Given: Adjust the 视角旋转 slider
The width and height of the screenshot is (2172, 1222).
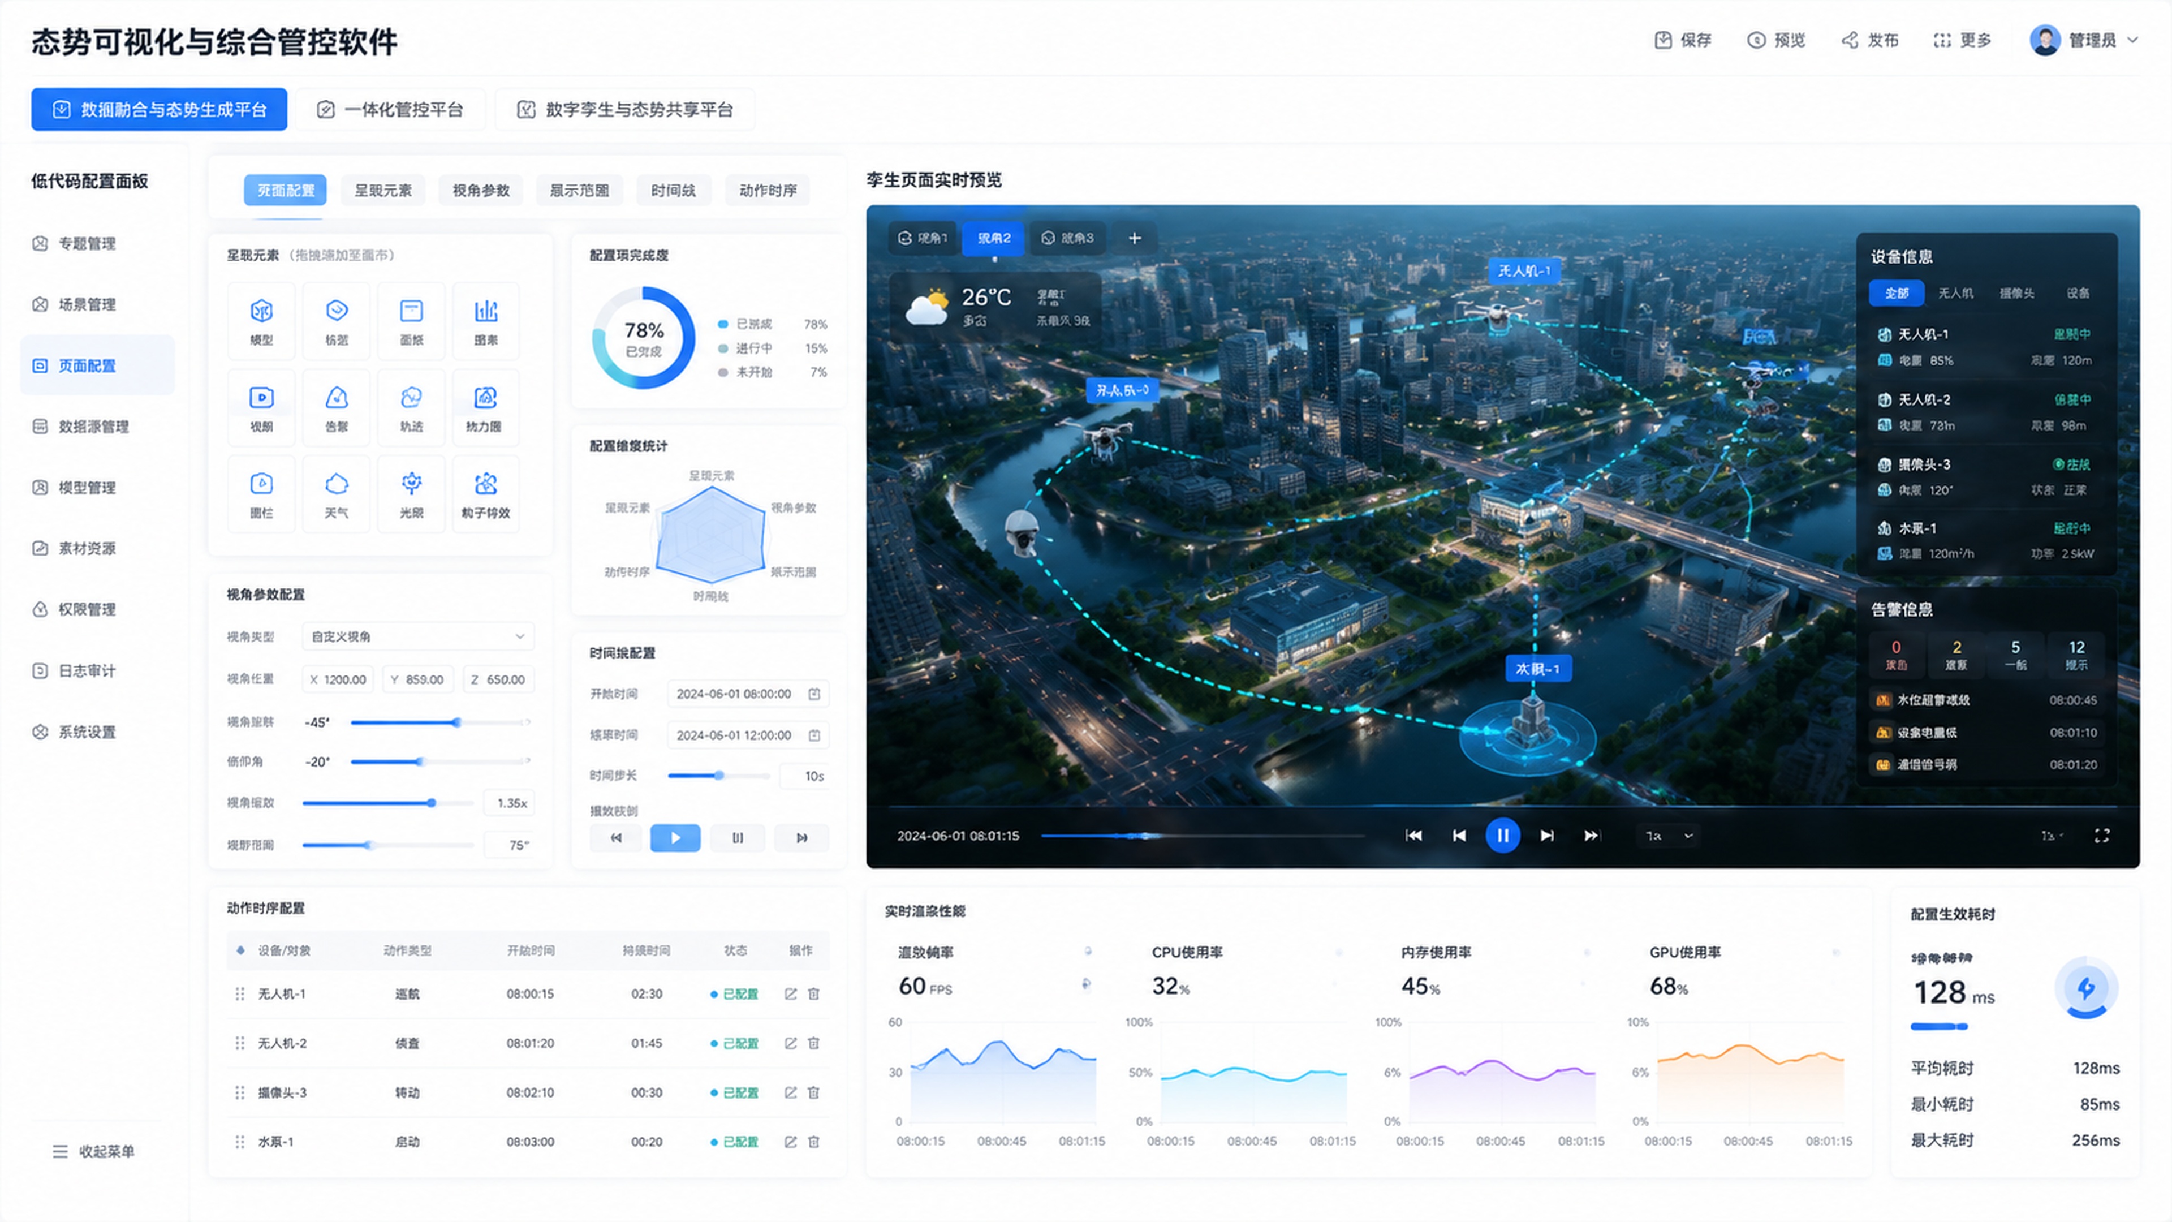Looking at the screenshot, I should pos(440,723).
